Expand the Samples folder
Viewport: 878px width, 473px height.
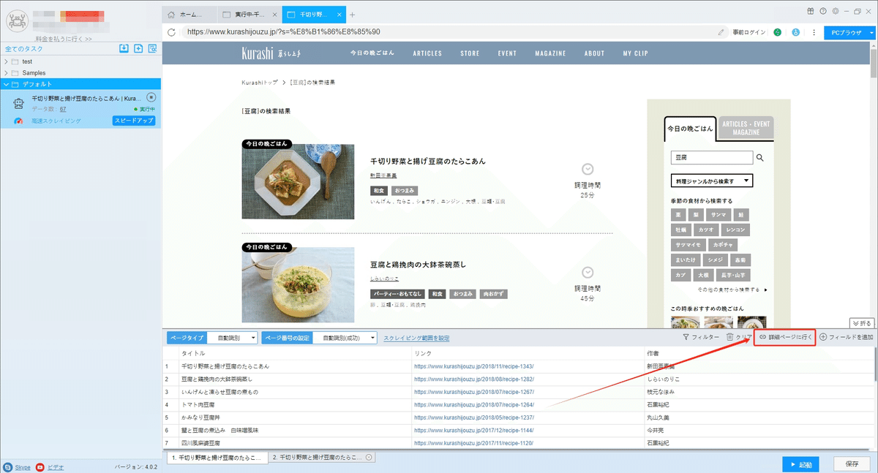coord(7,73)
